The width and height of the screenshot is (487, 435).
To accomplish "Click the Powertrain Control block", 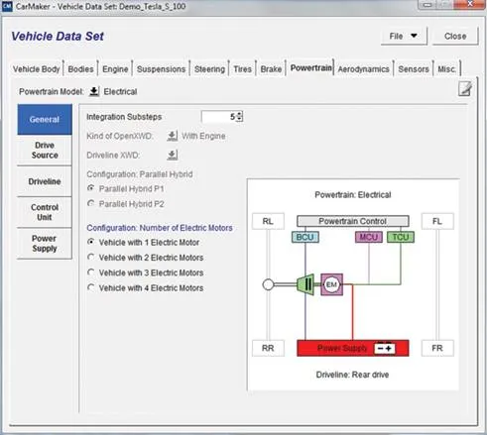I will point(353,221).
